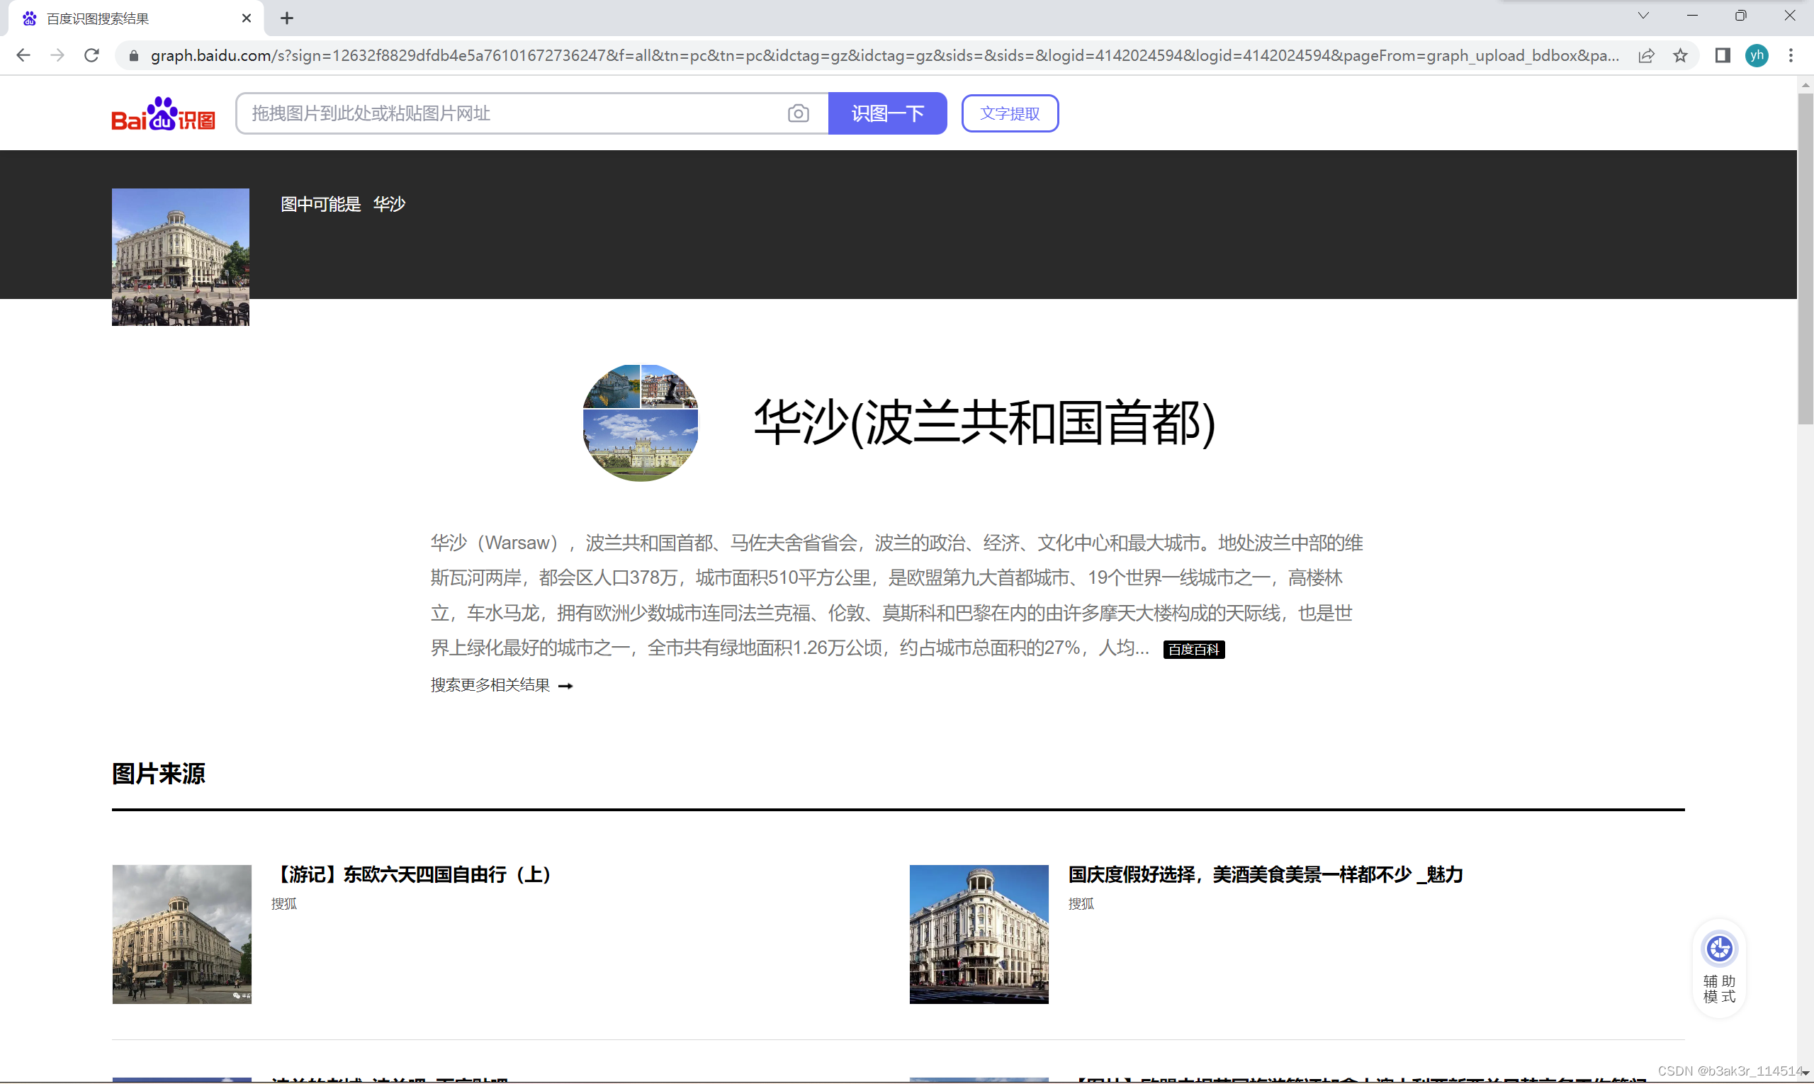Click the Baidu 识图 logo
1814x1084 pixels.
tap(163, 114)
